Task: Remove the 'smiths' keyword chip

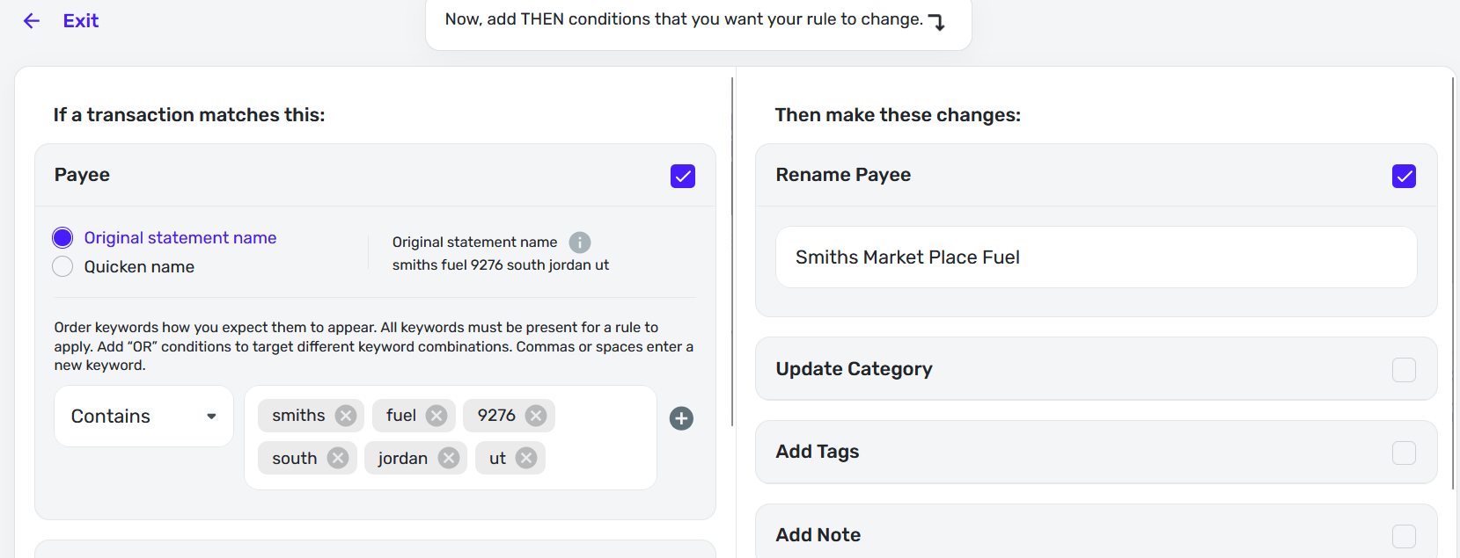Action: pyautogui.click(x=346, y=416)
